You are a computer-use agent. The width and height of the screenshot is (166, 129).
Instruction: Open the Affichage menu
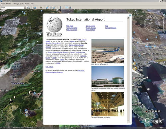[x=16, y=4]
